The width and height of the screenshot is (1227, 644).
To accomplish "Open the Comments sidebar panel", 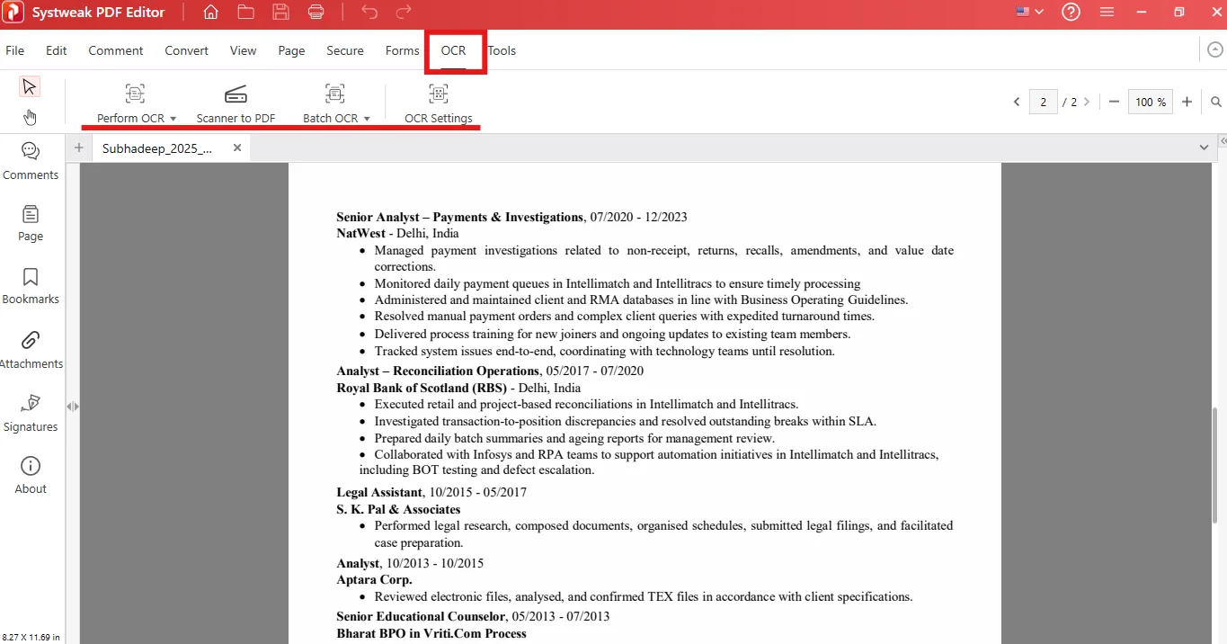I will click(30, 162).
